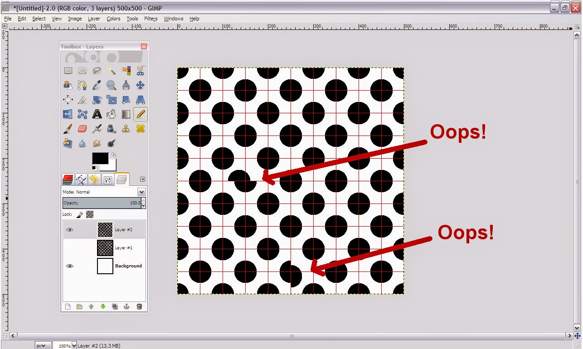This screenshot has width=583, height=349.
Task: Select the Ellipse Select tool
Action: (x=82, y=70)
